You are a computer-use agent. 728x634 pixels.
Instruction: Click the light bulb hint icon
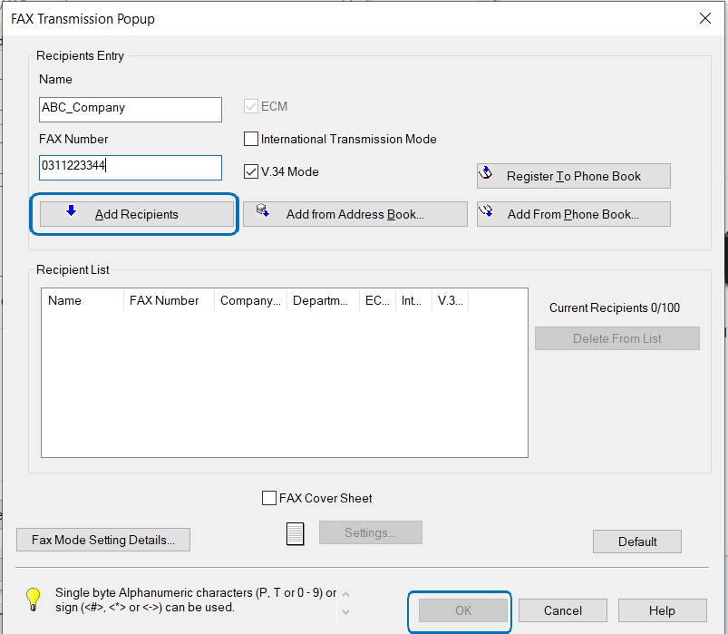(34, 599)
